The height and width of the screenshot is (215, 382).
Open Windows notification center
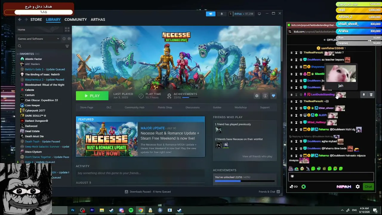coord(375,210)
